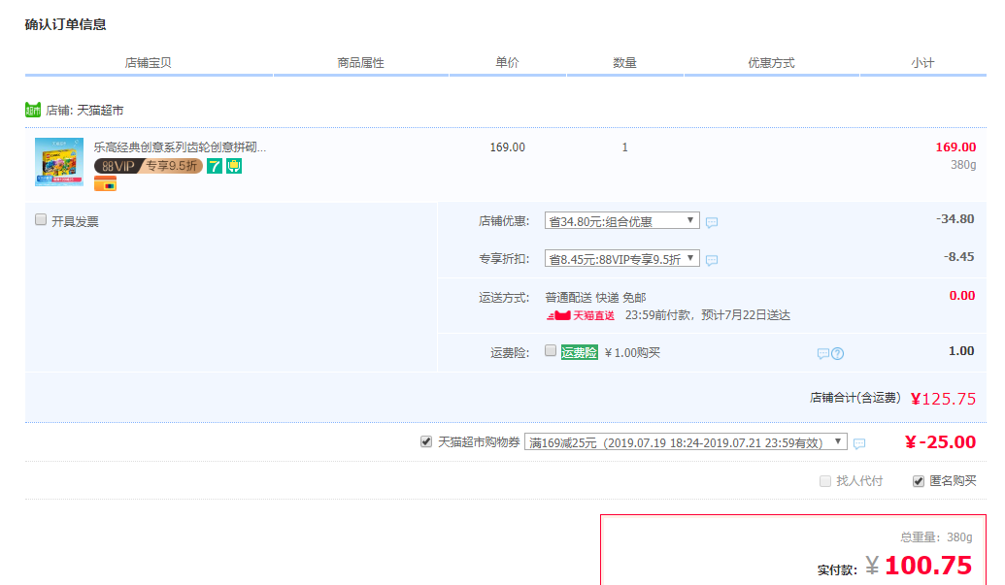Viewport: 1005px width, 585px height.
Task: Click the 匿名购买 label text
Action: point(953,480)
